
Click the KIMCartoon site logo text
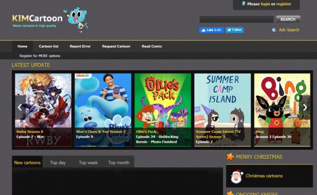tap(37, 19)
